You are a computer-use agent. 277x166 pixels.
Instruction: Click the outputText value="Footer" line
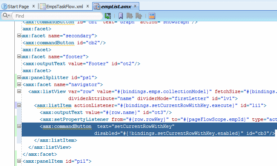[x=82, y=64]
